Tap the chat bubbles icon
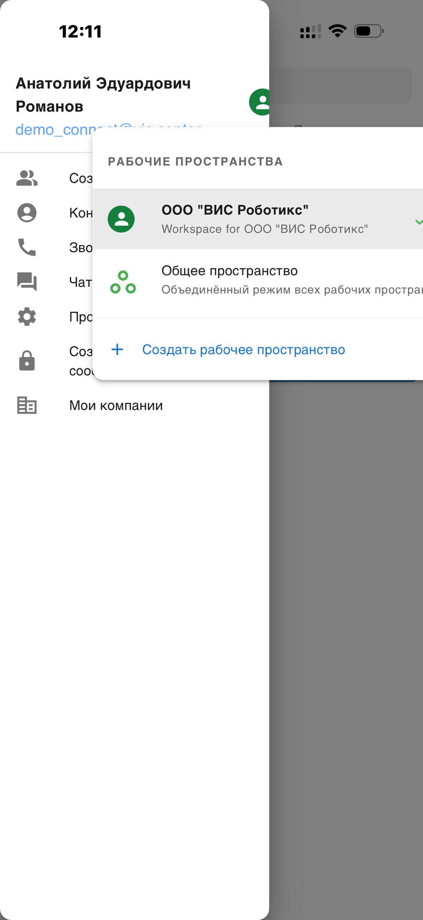 click(x=27, y=282)
